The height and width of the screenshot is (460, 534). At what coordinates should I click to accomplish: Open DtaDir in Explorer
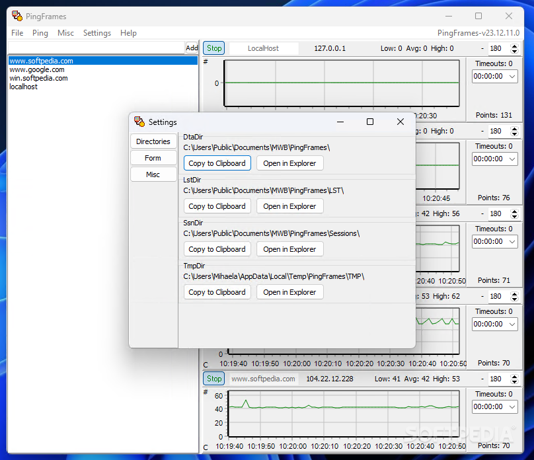[x=290, y=163]
